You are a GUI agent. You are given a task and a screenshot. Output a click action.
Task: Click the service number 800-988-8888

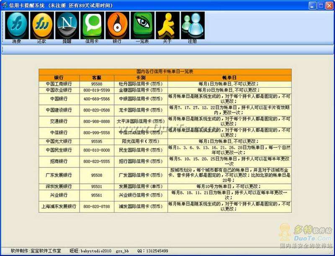tap(97, 122)
